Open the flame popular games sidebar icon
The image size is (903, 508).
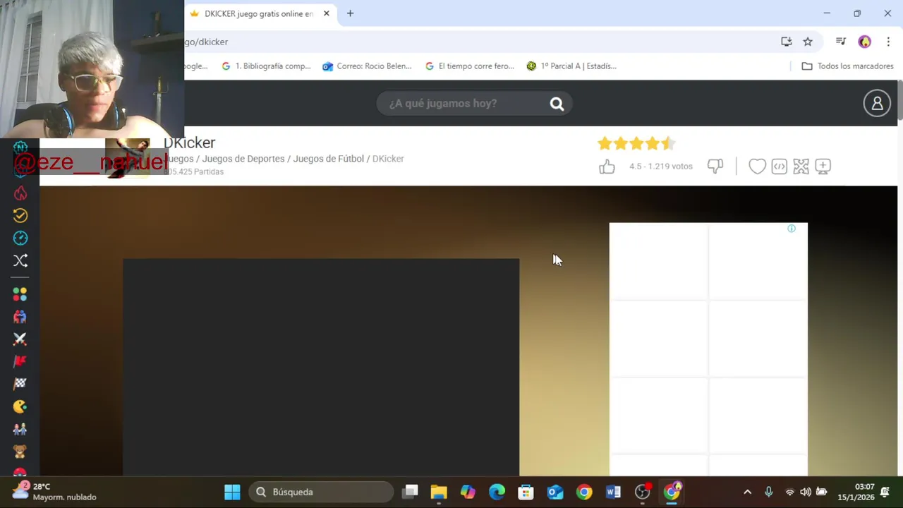pyautogui.click(x=20, y=193)
